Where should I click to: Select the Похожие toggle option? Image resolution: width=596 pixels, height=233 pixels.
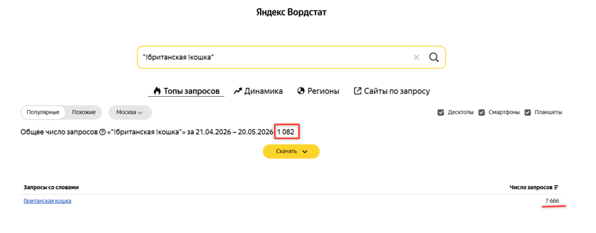(83, 112)
